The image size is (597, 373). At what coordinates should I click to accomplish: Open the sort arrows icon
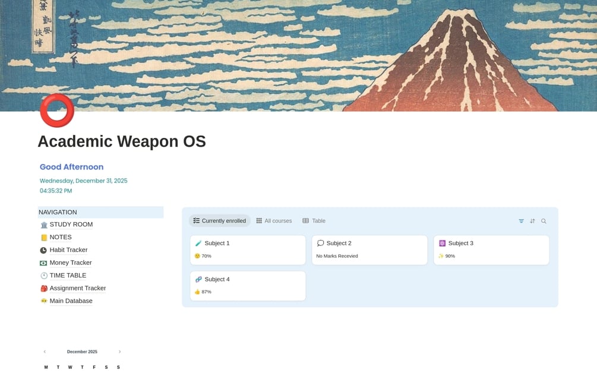coord(532,221)
